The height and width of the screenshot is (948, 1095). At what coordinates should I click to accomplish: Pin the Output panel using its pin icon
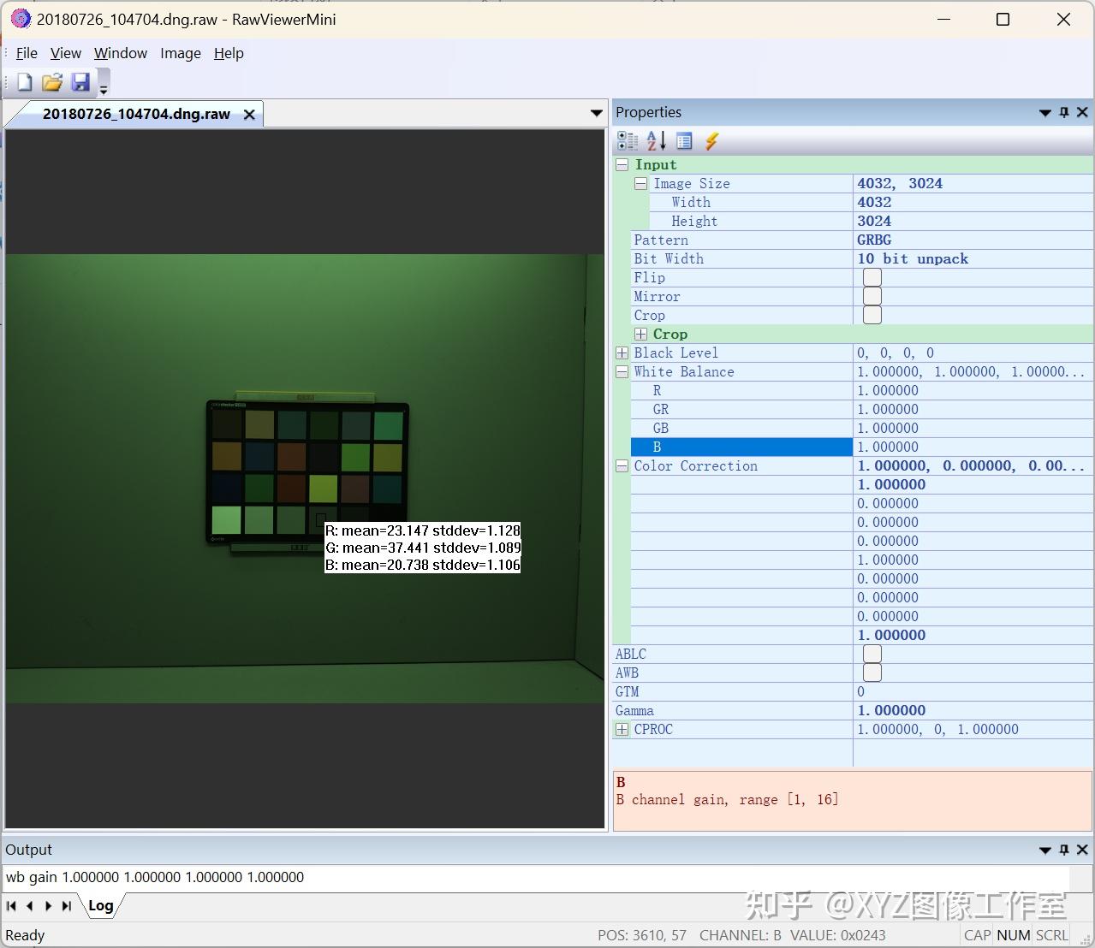1063,850
